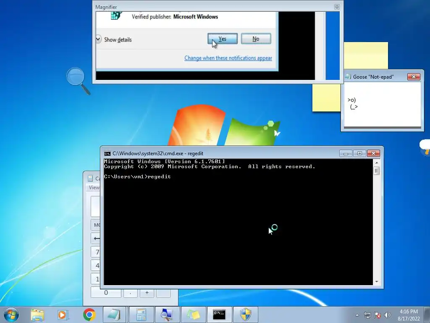Screen dimensions: 430x323
Task: Open the cmd.exe window system menu icon
Action: (x=107, y=153)
